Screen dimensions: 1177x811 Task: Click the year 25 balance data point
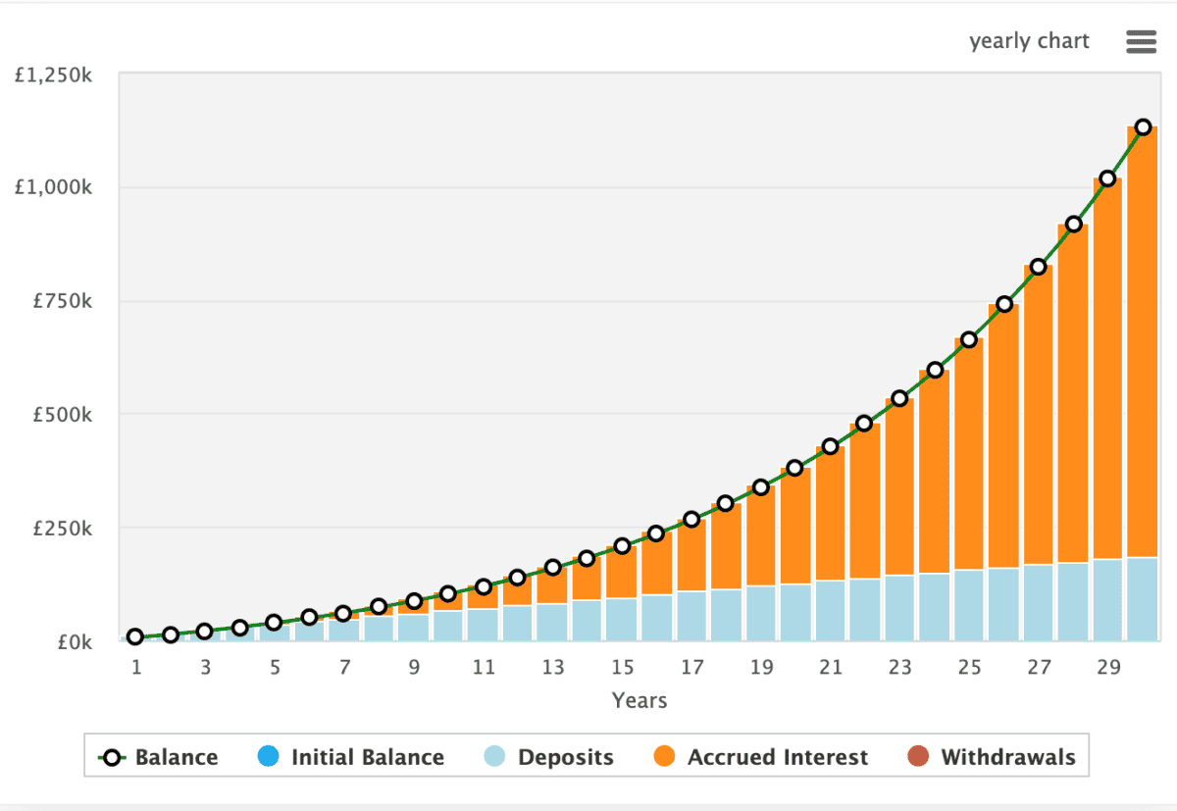point(969,340)
